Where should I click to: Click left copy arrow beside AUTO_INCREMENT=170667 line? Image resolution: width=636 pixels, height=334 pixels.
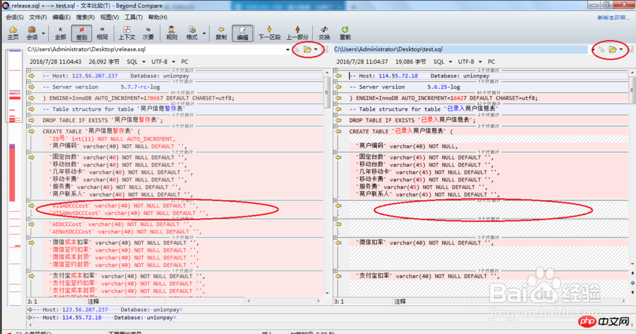[x=32, y=98]
